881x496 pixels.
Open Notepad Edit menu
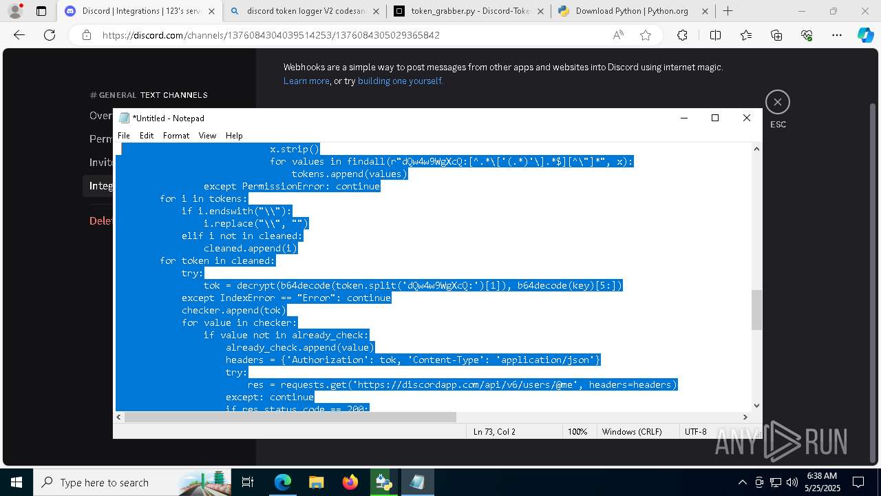click(x=147, y=136)
